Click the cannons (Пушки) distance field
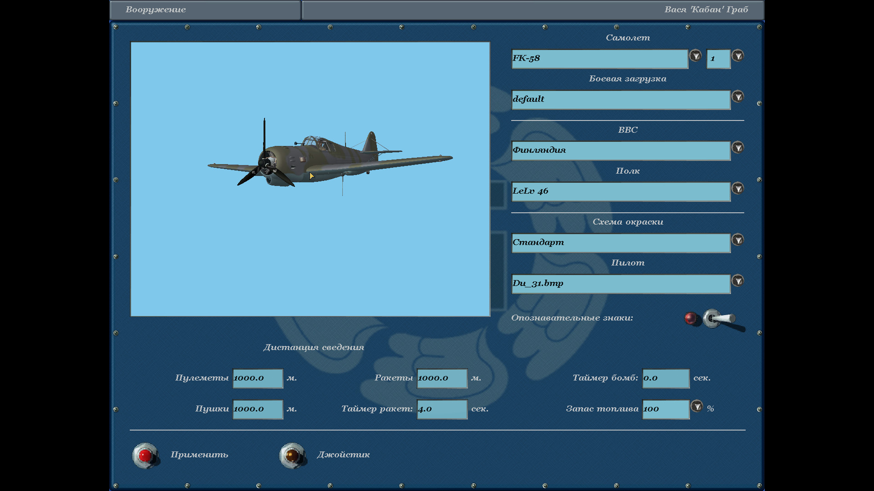The width and height of the screenshot is (874, 491). (x=258, y=409)
